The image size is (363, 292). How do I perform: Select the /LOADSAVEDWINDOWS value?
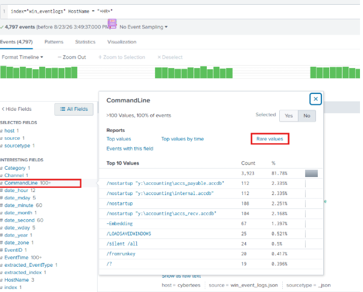pos(128,234)
